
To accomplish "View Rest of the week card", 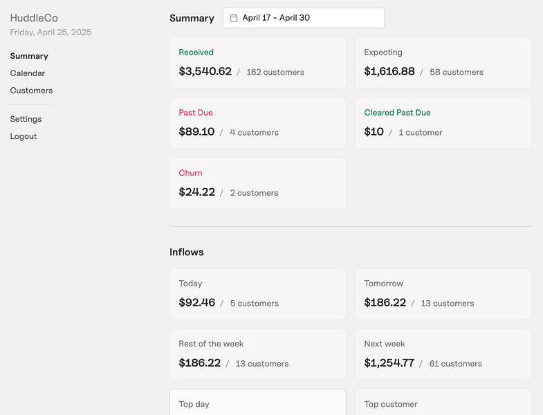I will tap(257, 353).
